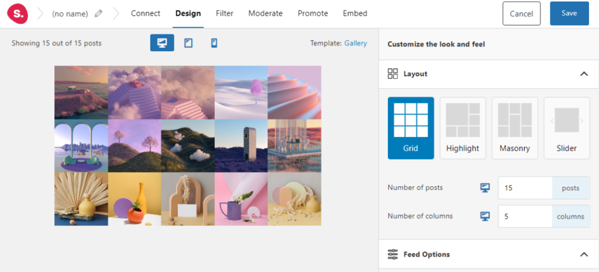Viewport: 599px width, 272px height.
Task: Choose the Highlight layout option
Action: click(x=463, y=128)
